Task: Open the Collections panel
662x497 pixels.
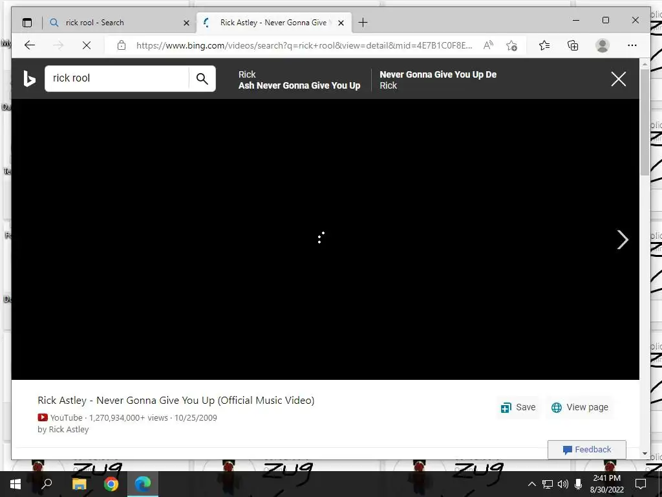Action: pyautogui.click(x=573, y=45)
